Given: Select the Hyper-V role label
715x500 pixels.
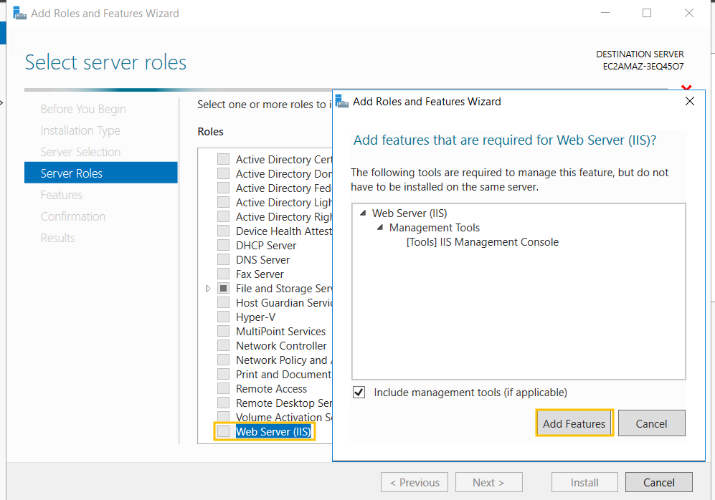Looking at the screenshot, I should click(x=255, y=317).
